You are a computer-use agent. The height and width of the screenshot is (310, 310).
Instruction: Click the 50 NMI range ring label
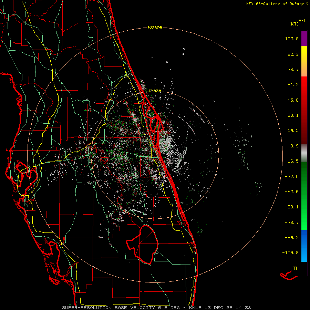click(155, 91)
